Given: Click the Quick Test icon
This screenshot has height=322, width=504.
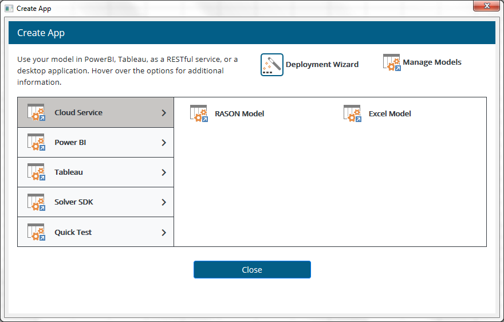Looking at the screenshot, I should pos(36,232).
